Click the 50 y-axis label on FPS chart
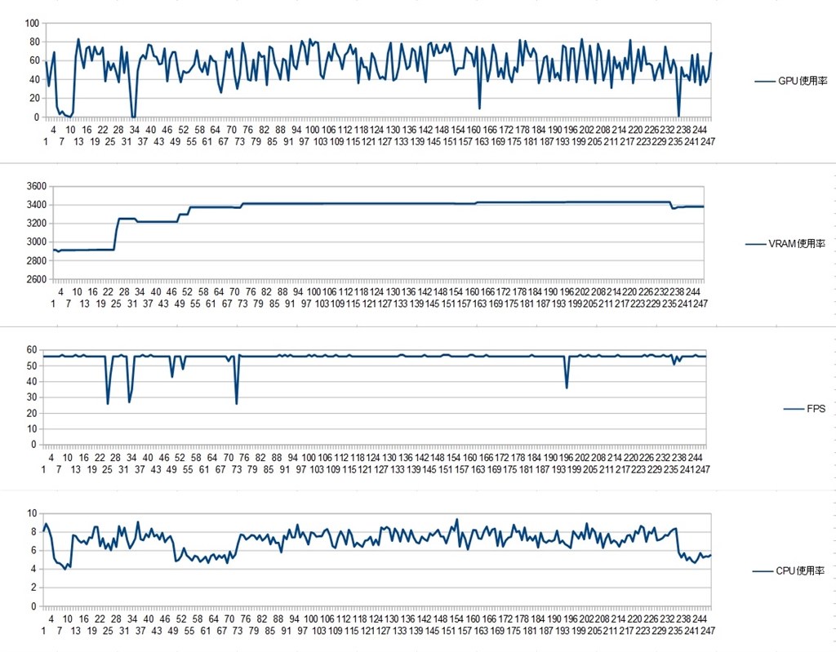The height and width of the screenshot is (652, 836). [32, 366]
